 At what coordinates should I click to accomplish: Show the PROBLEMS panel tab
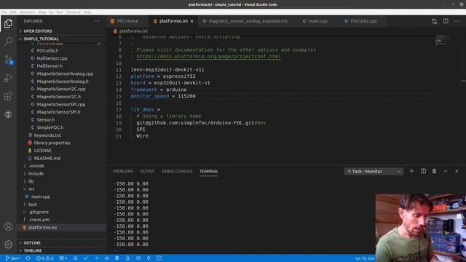coord(123,172)
